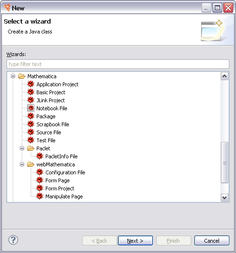The width and height of the screenshot is (236, 253).
Task: Select the Manipulate Page icon
Action: tap(40, 196)
